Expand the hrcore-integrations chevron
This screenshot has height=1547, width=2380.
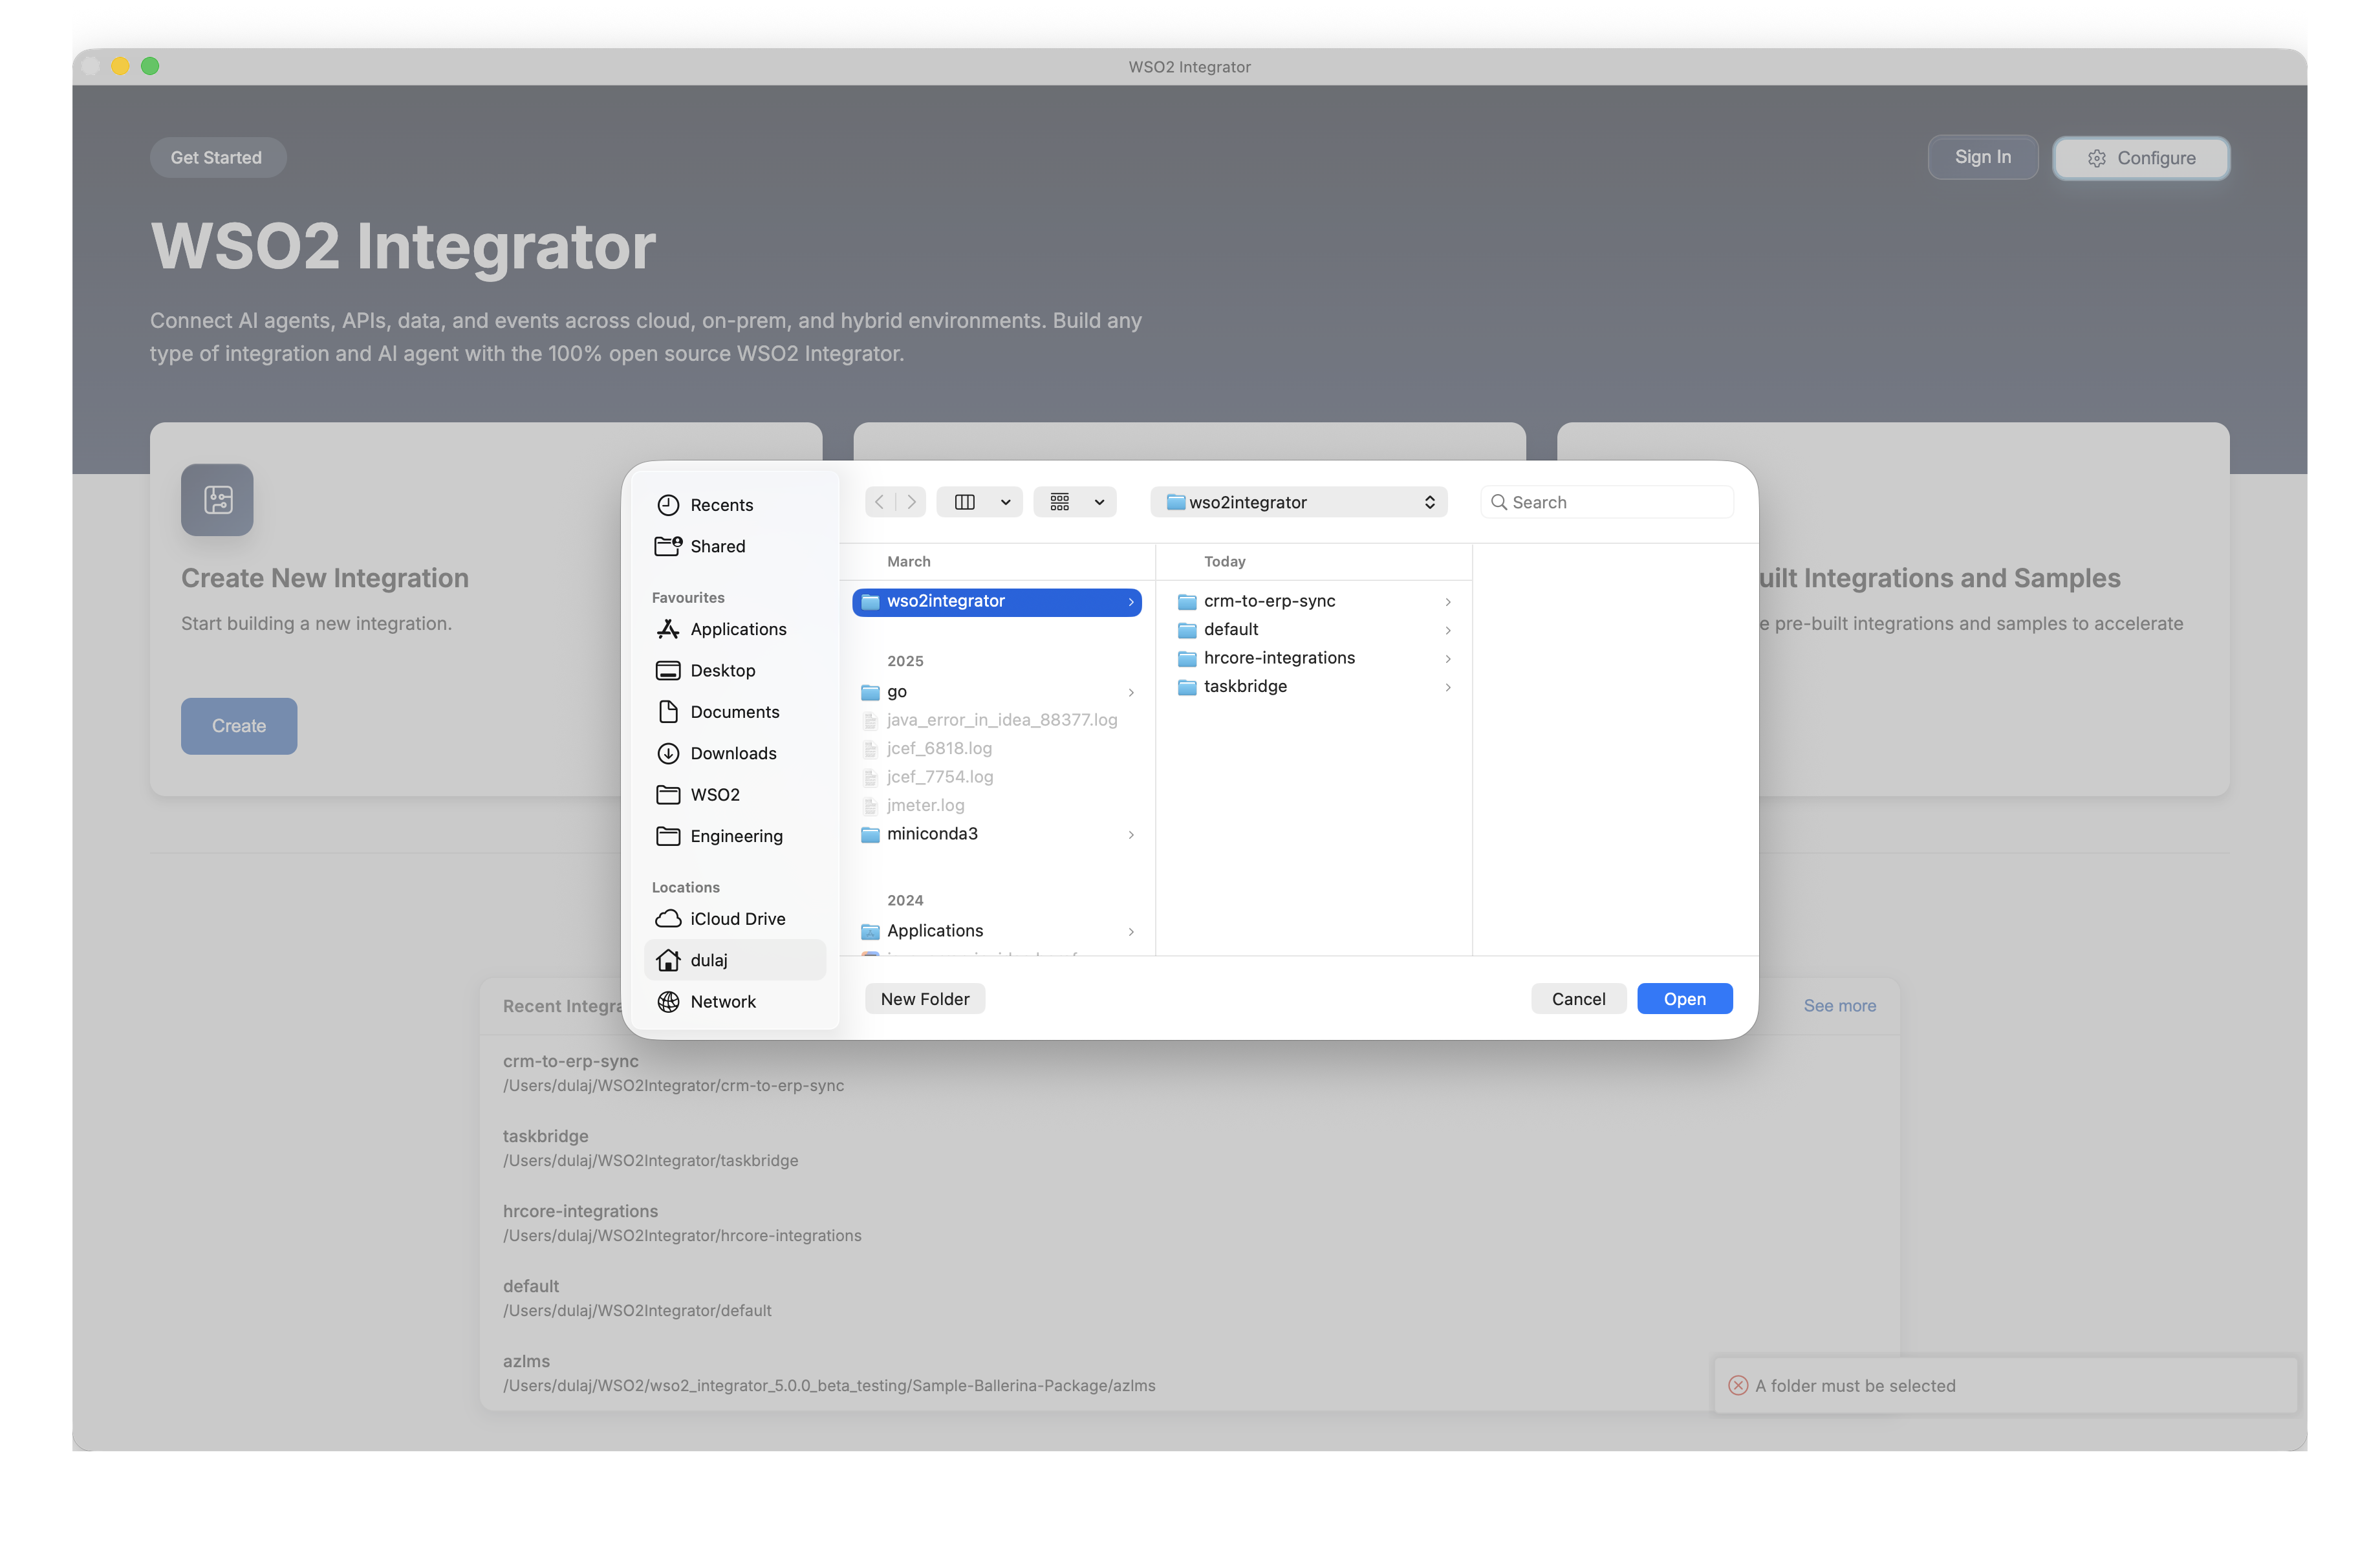(1447, 659)
